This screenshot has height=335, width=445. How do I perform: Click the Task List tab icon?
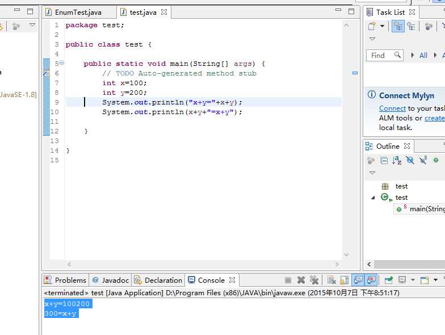370,12
